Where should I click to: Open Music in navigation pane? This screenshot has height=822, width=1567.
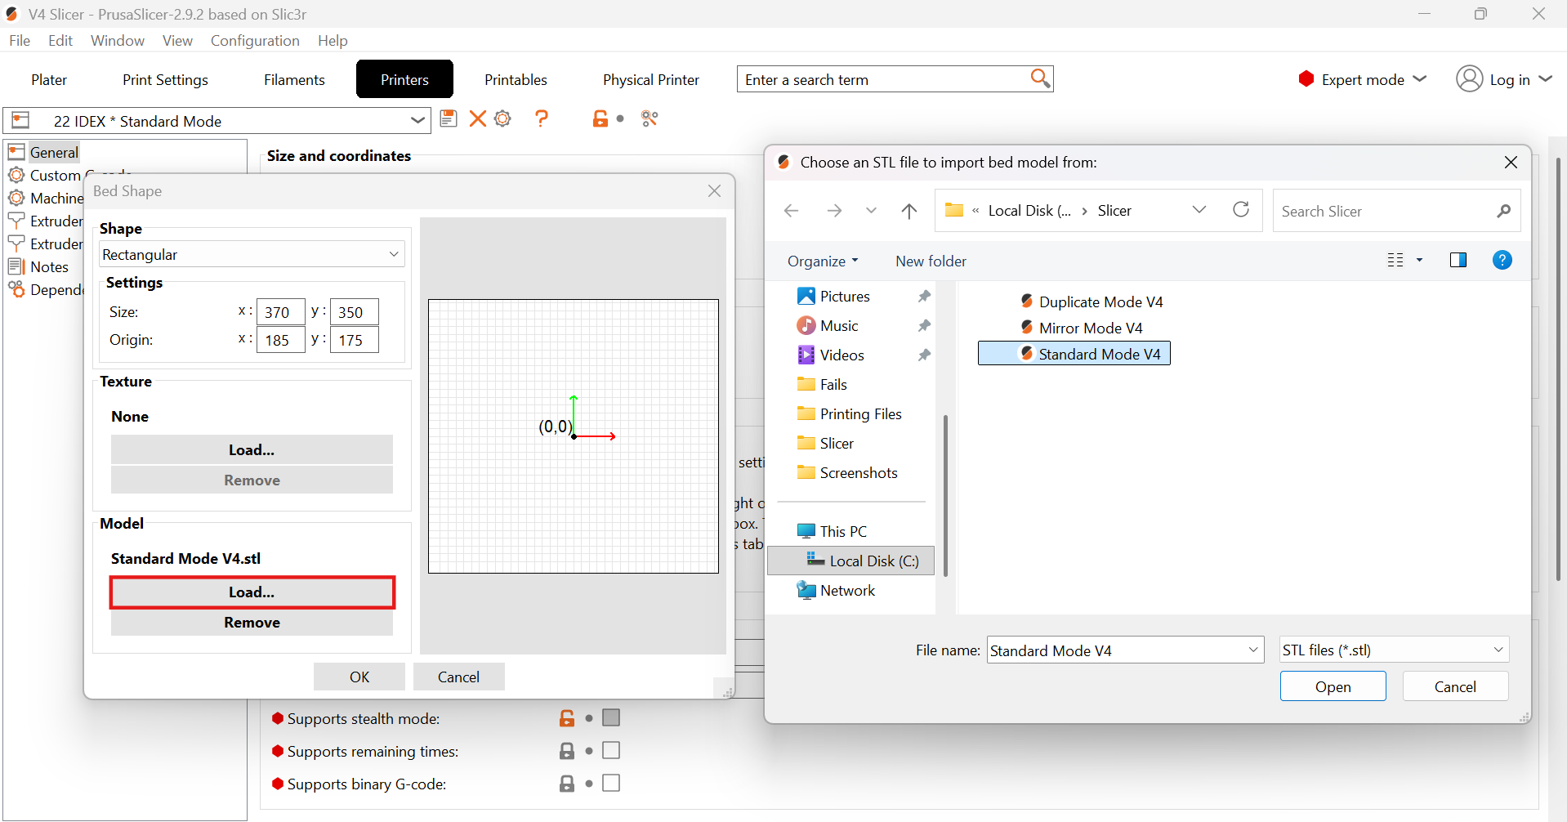[839, 325]
